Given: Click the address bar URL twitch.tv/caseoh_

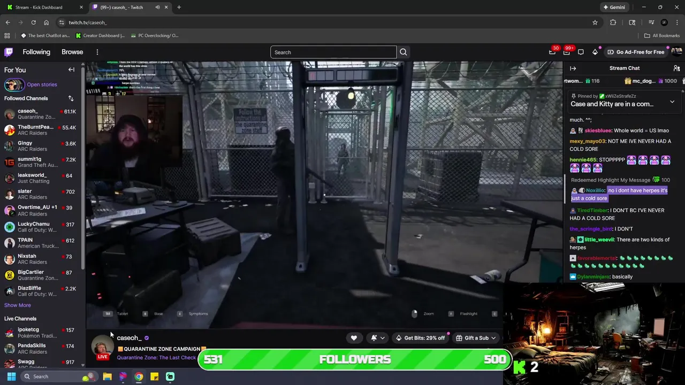Looking at the screenshot, I should click(88, 22).
